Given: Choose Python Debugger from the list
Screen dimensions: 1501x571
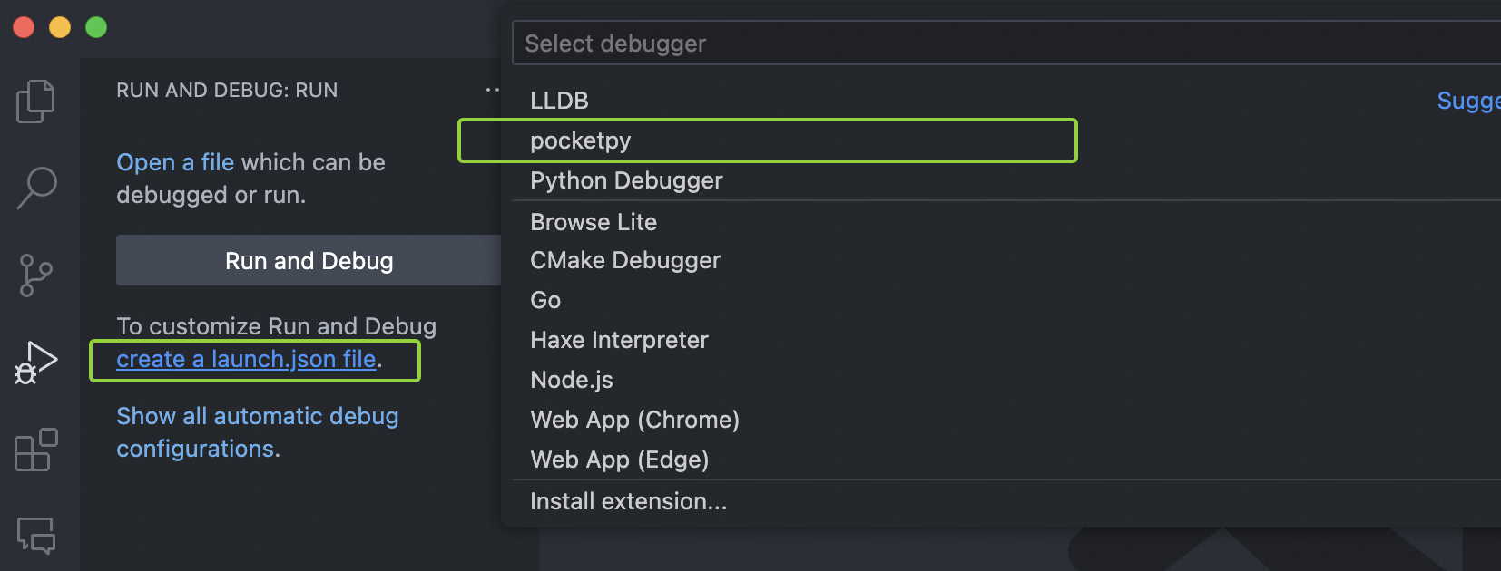Looking at the screenshot, I should (x=626, y=180).
